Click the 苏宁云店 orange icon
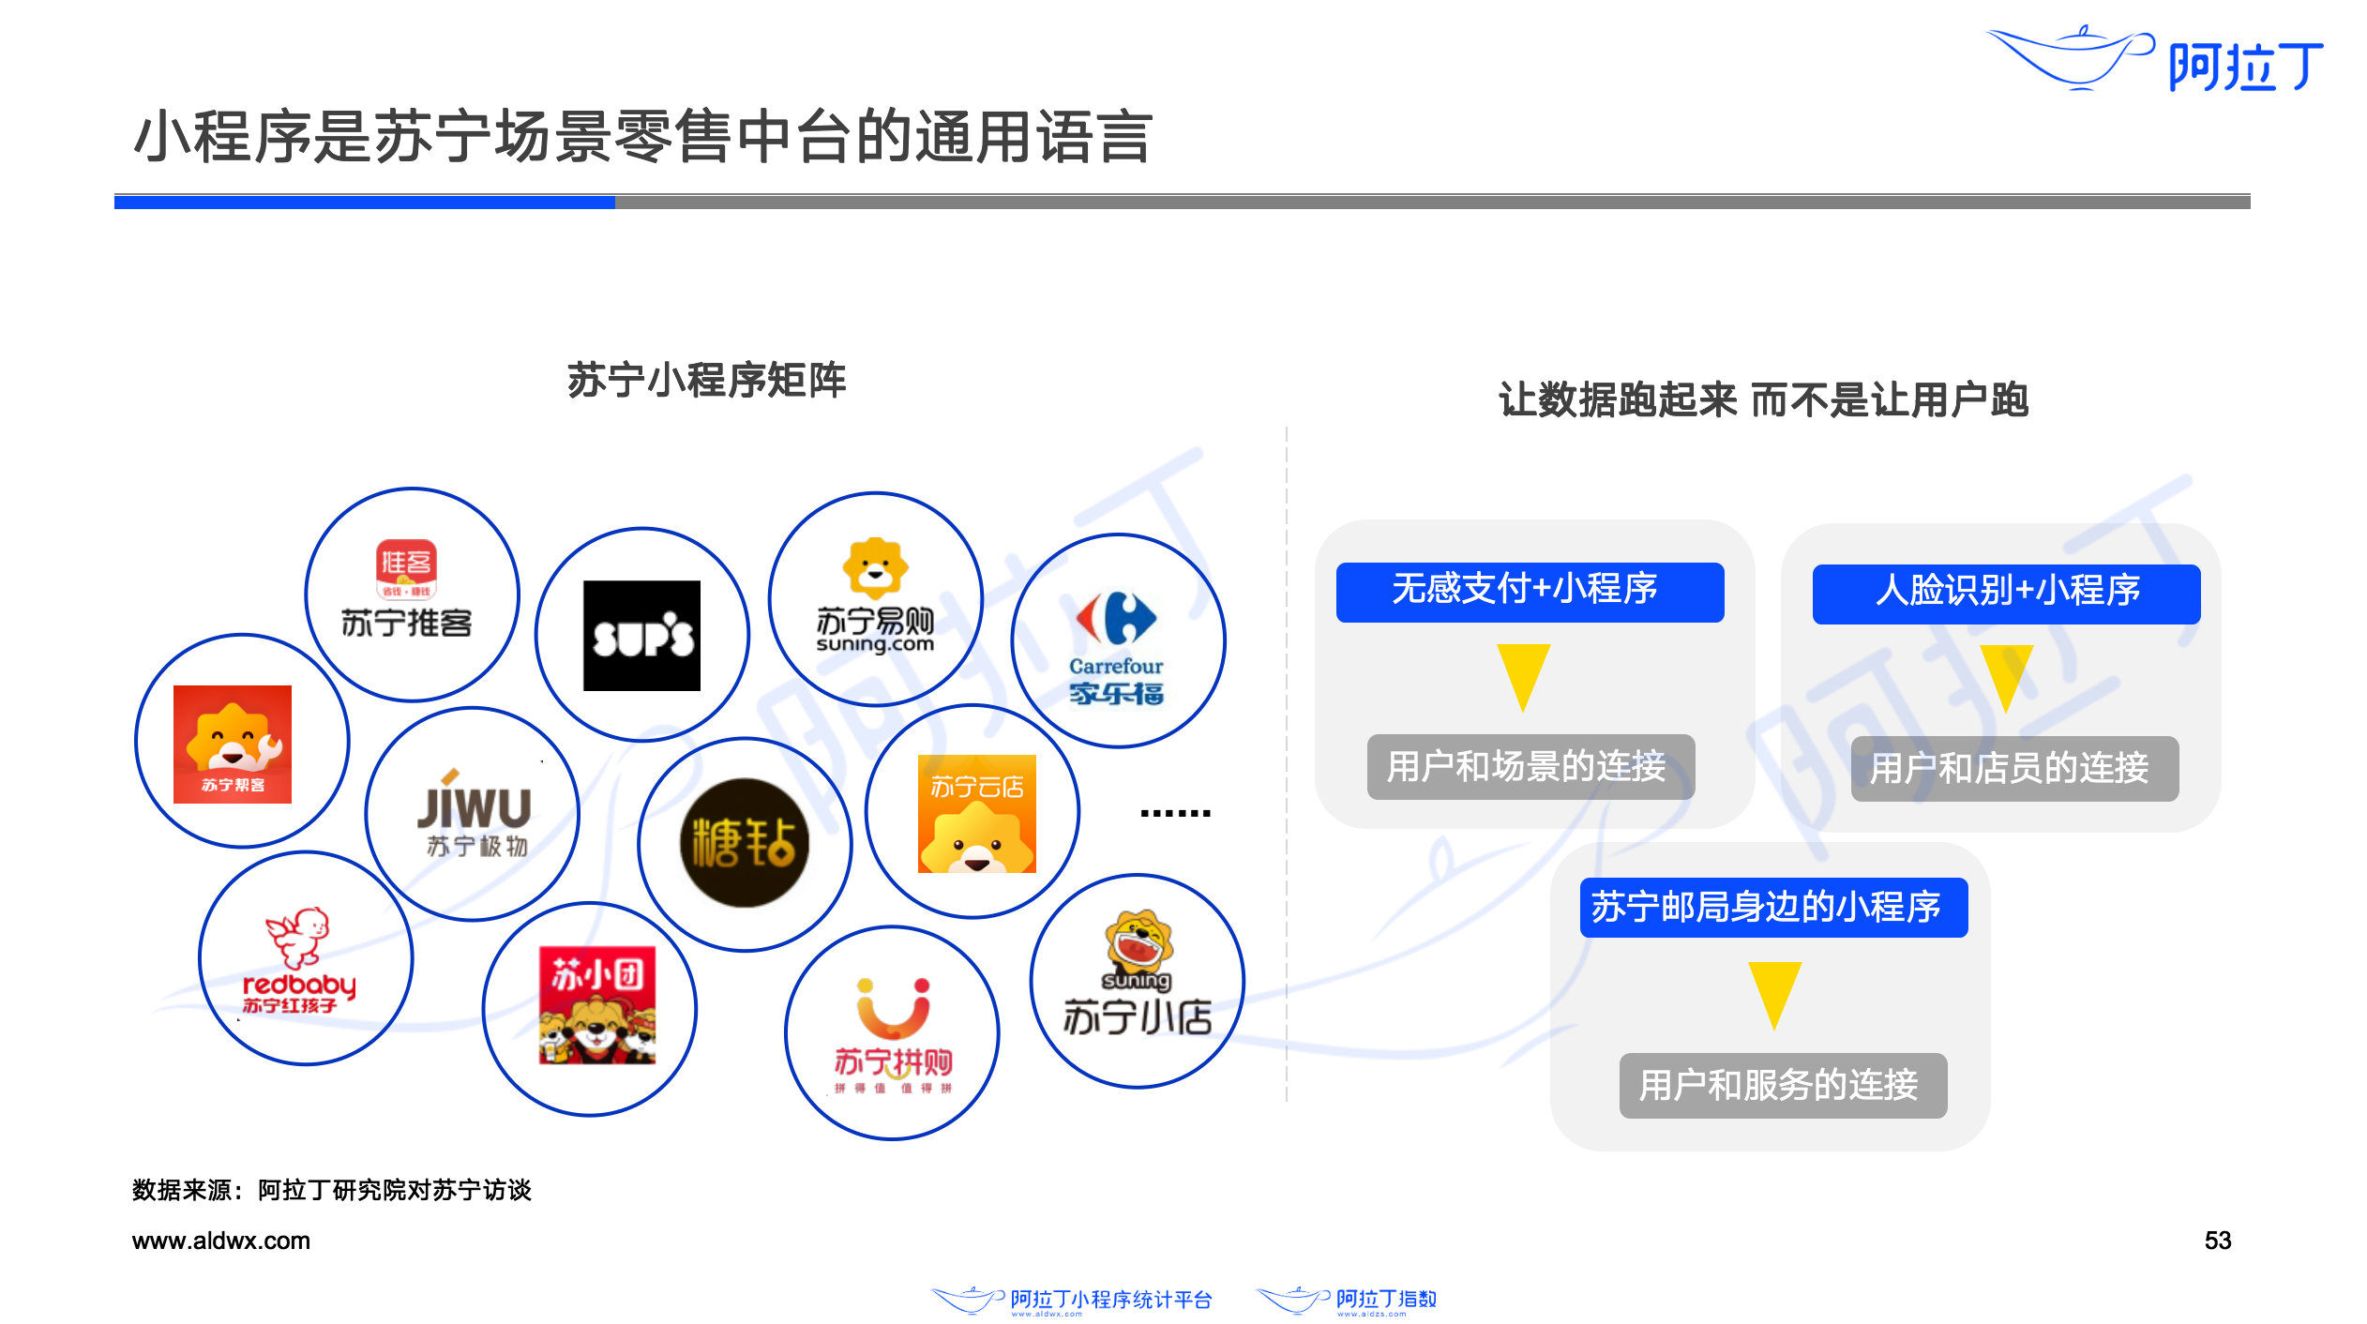The height and width of the screenshot is (1324, 2367). 976,813
